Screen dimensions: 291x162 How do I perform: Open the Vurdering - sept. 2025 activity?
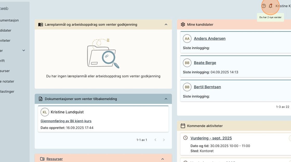211,138
